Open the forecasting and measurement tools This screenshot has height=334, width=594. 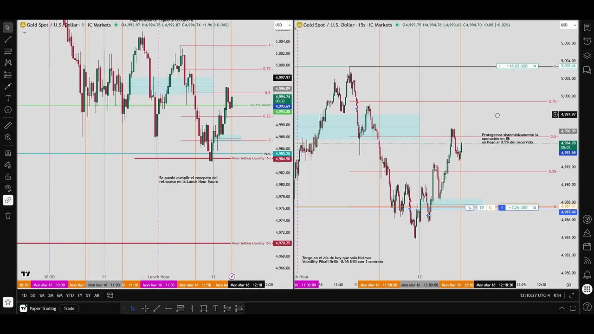tap(8, 74)
